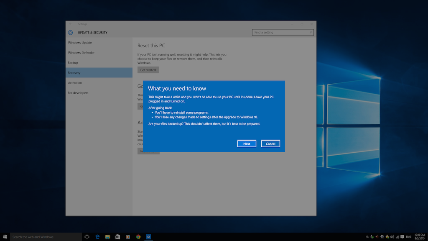The height and width of the screenshot is (241, 428).
Task: Click the USB safely remove tray icon
Action: [x=372, y=237]
